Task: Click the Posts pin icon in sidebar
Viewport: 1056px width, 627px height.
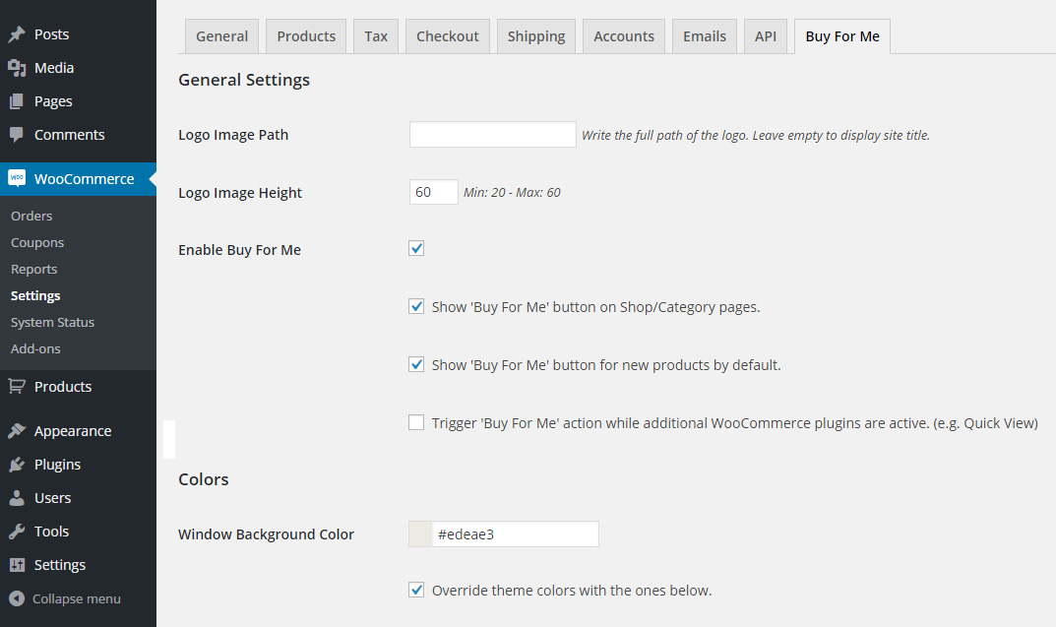Action: pos(17,34)
